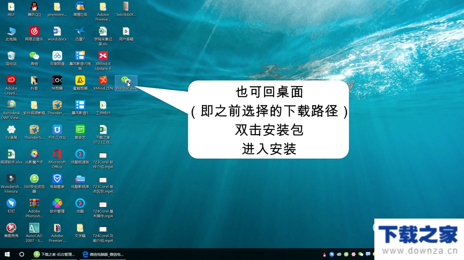
Task: Select 724Corel 基本操作.mp4 file
Action: 103,209
